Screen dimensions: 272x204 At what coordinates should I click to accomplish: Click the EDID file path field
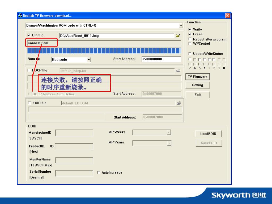[x=118, y=103]
